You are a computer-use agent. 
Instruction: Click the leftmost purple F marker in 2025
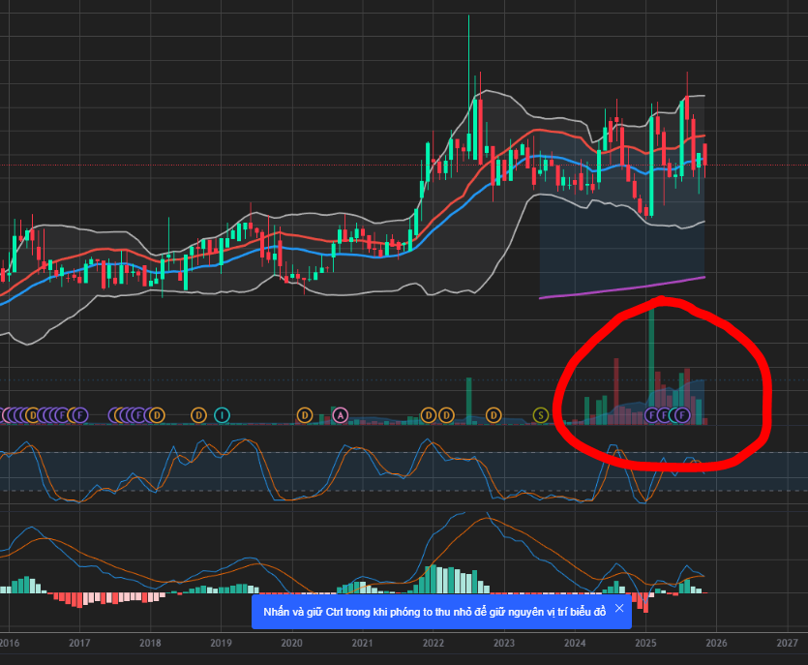pyautogui.click(x=651, y=415)
